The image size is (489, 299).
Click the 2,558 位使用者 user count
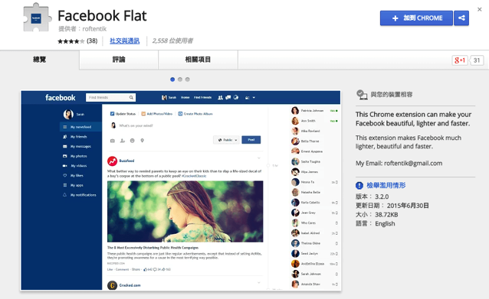click(172, 41)
